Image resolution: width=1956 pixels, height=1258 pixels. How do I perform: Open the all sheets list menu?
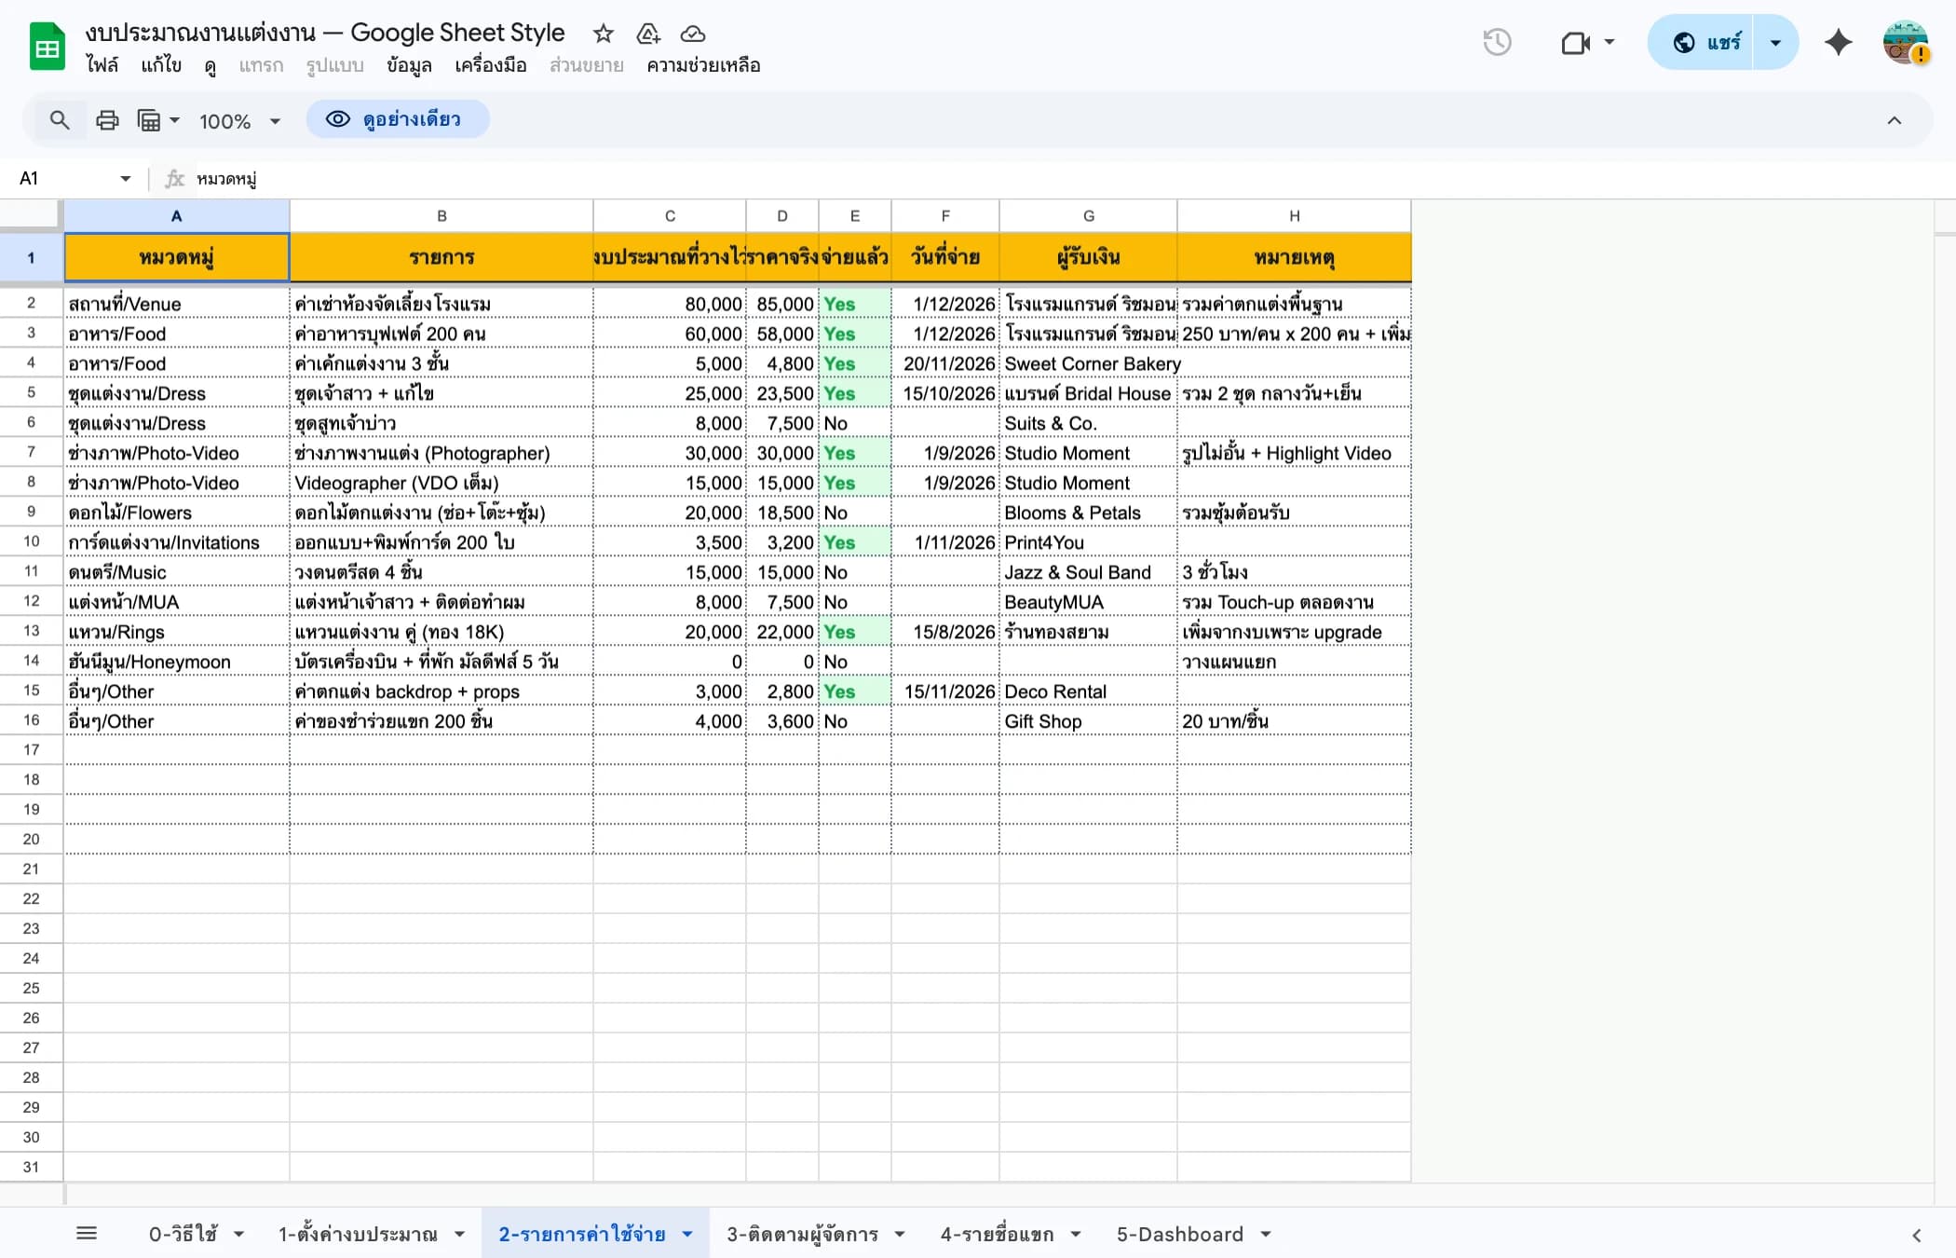pos(88,1232)
